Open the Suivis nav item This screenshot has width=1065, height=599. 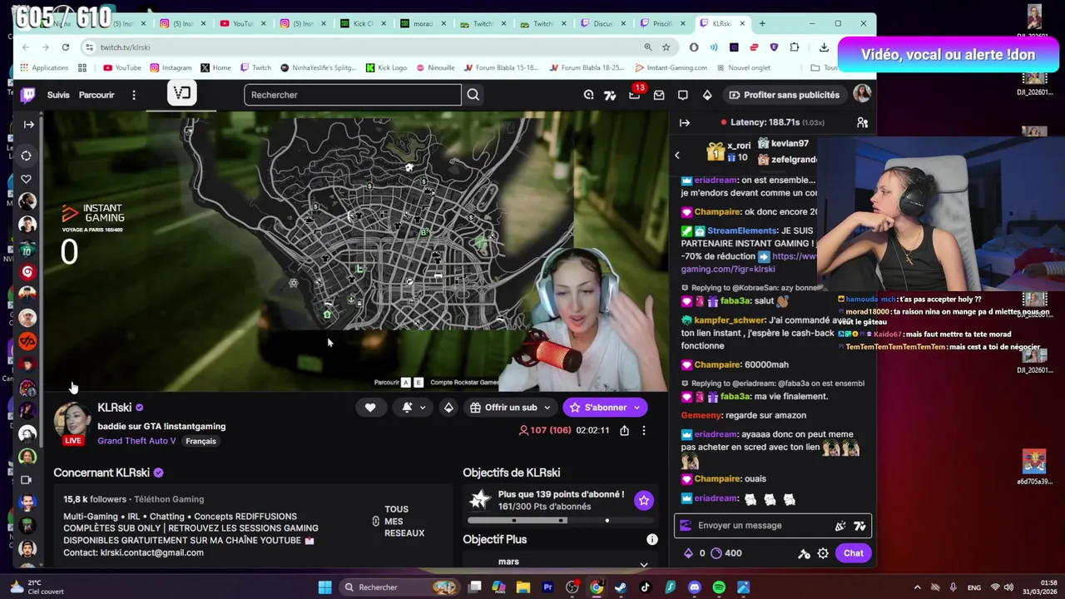58,95
